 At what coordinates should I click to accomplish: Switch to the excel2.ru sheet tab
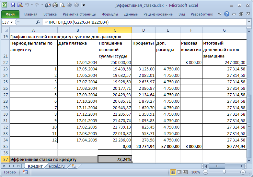(x=57, y=166)
